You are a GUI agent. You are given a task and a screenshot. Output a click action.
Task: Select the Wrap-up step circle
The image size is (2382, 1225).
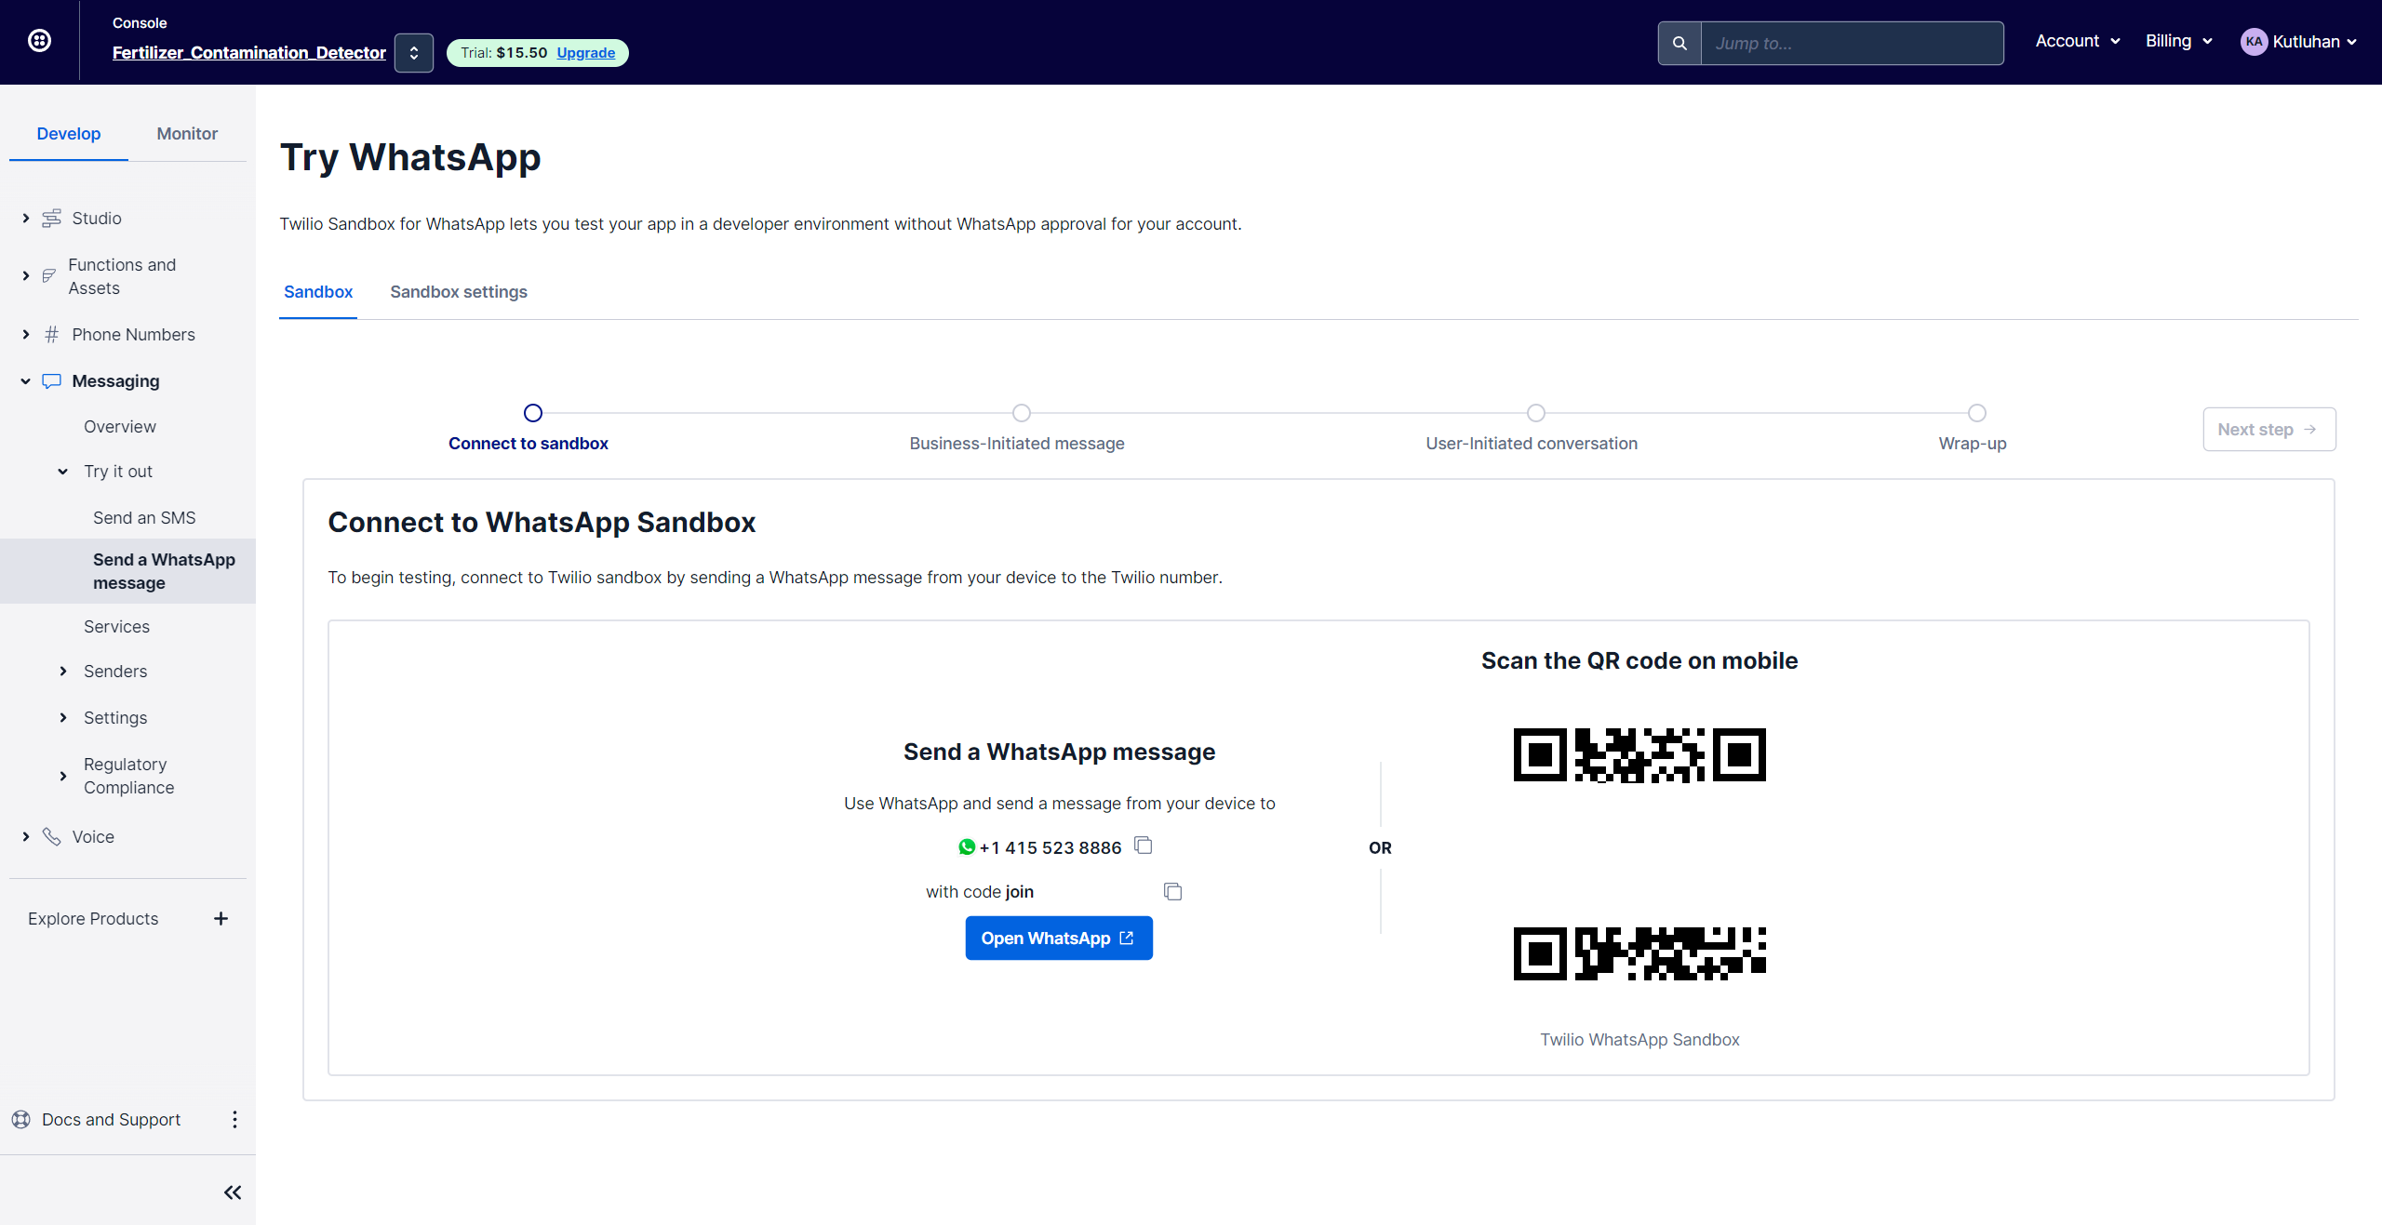1976,413
